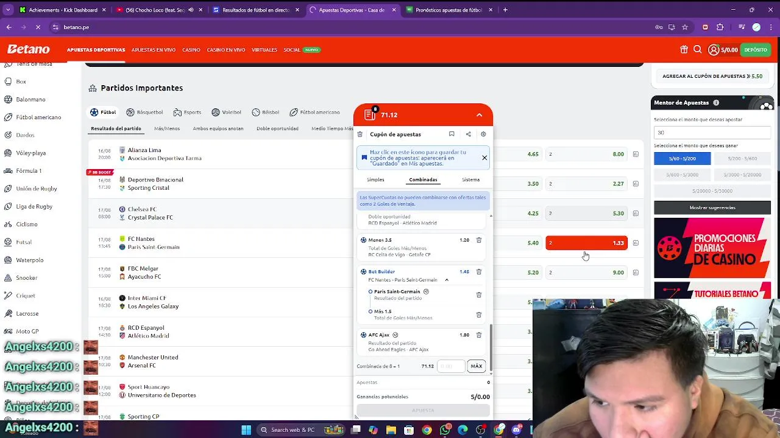Select the Básquetbol sport tab
This screenshot has height=438, width=780.
144,113
